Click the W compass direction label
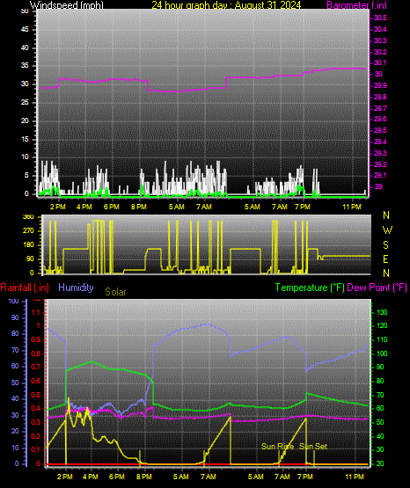 pyautogui.click(x=387, y=230)
